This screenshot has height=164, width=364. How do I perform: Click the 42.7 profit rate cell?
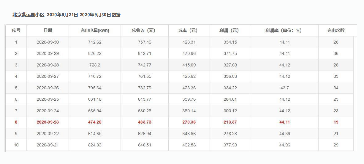click(x=284, y=88)
